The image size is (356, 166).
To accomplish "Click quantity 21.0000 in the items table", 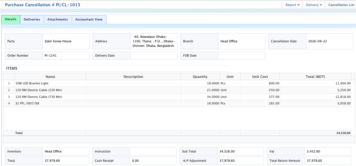I will click(213, 90).
